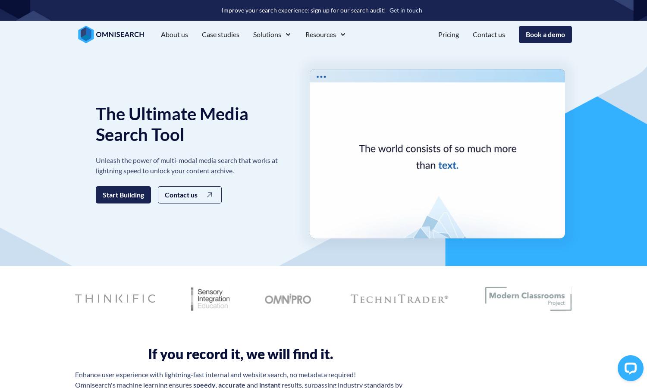This screenshot has height=388, width=647.
Task: Click the Sensory Integration Education logo
Action: (210, 299)
